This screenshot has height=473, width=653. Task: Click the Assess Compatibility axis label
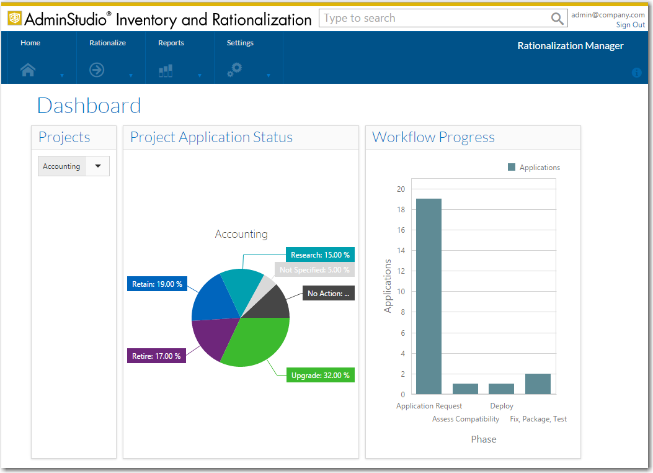(x=466, y=419)
